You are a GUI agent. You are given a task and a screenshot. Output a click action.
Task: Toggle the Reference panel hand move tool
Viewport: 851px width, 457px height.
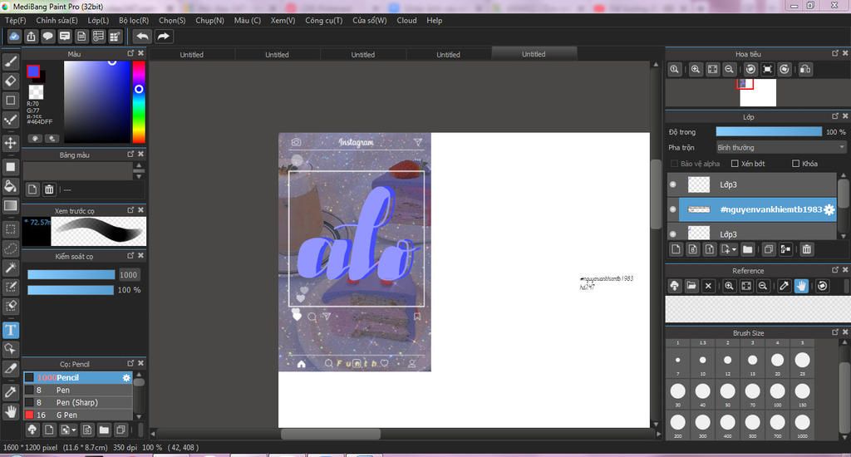click(801, 286)
